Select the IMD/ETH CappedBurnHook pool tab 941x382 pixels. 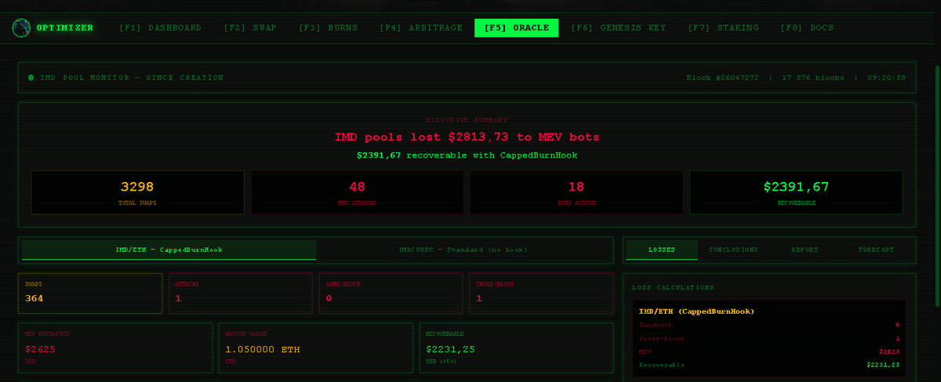point(169,249)
